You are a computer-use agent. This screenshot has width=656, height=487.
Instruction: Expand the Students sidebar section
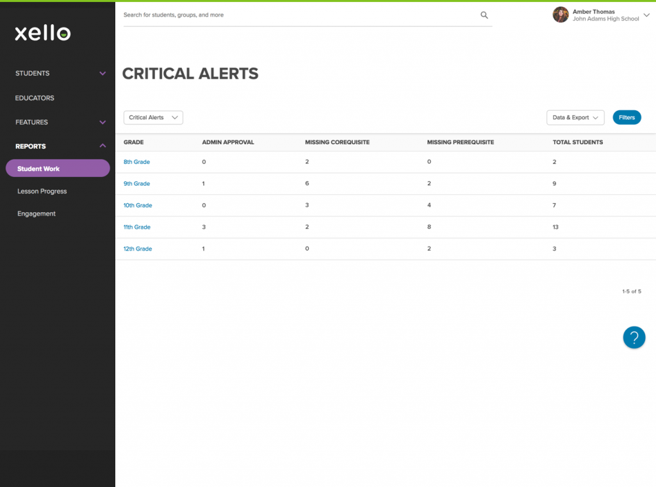[102, 74]
